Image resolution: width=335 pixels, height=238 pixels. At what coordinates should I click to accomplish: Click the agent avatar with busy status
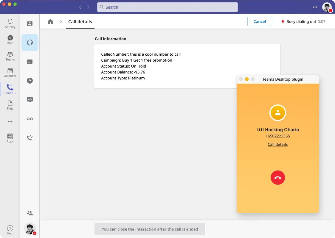(30, 229)
